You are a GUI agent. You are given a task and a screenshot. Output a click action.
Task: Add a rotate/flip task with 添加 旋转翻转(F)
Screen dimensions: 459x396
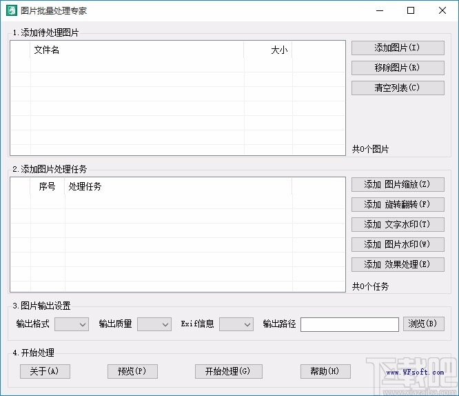tap(398, 204)
